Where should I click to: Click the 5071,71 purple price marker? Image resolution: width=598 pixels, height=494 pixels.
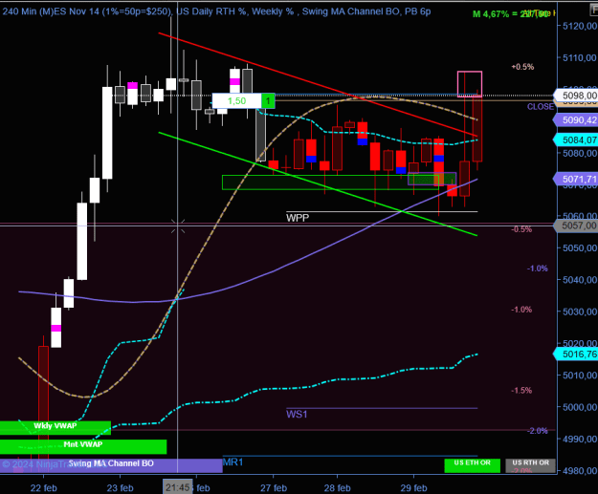[577, 179]
